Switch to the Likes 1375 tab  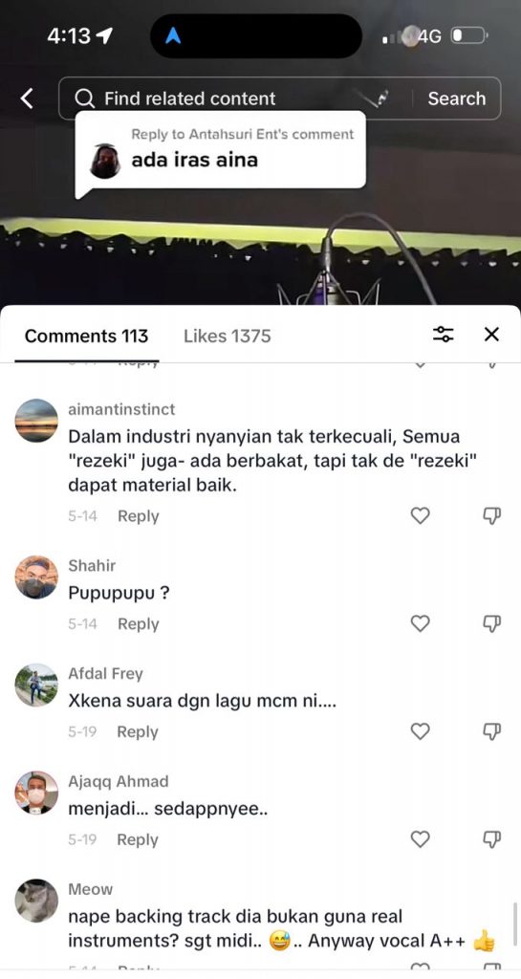tap(228, 336)
